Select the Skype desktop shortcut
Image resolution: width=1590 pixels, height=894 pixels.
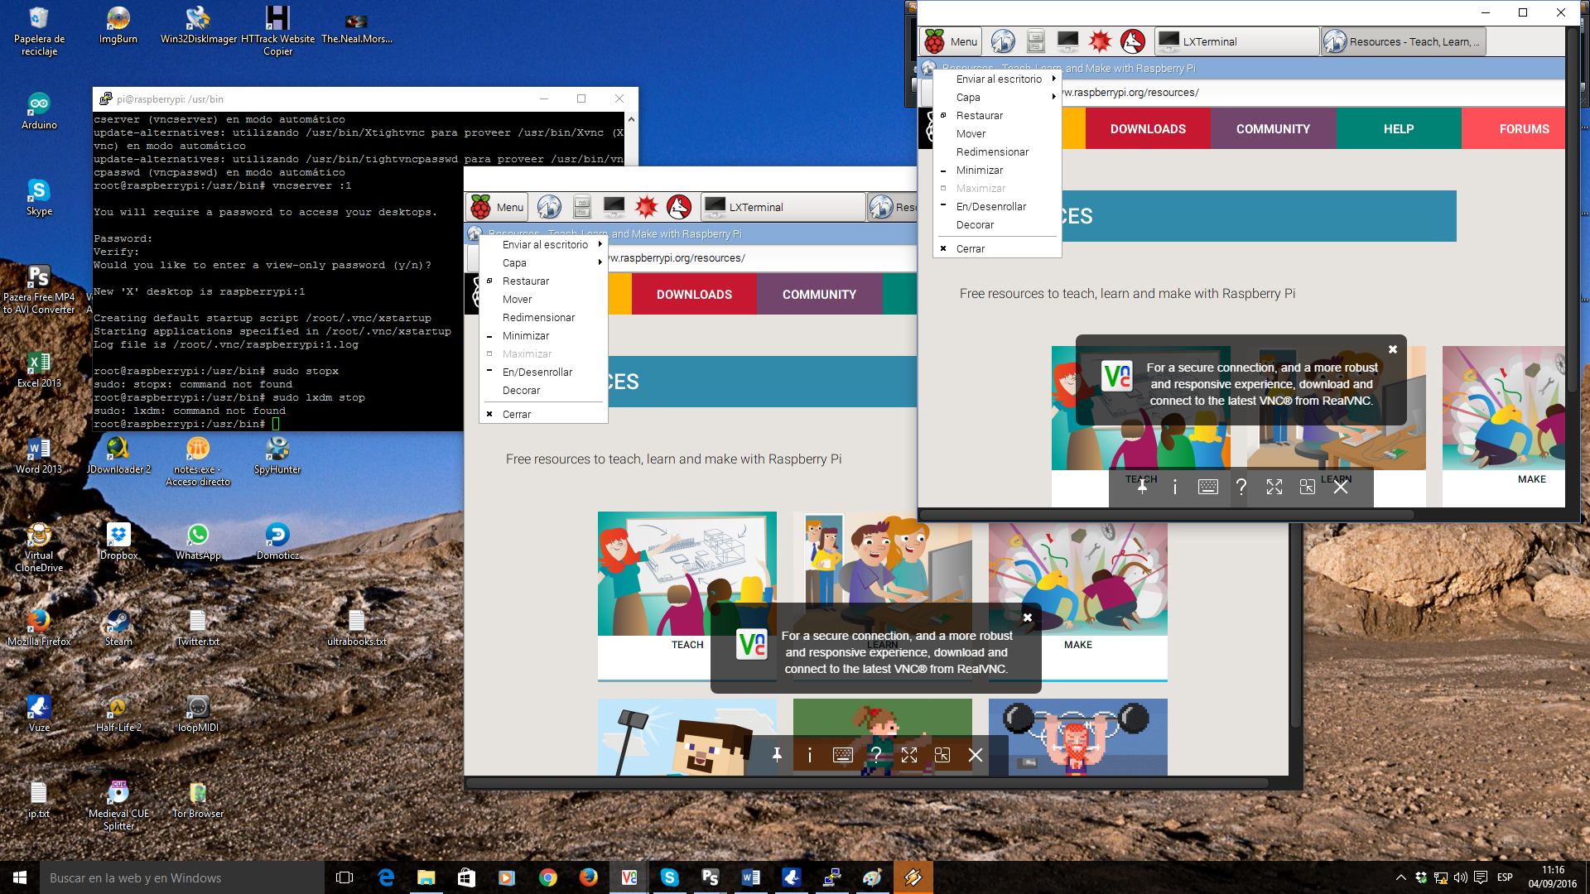click(x=39, y=197)
